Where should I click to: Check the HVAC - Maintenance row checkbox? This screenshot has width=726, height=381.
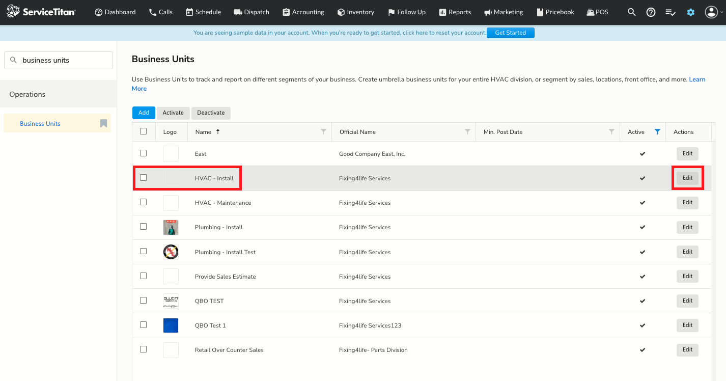(x=143, y=202)
